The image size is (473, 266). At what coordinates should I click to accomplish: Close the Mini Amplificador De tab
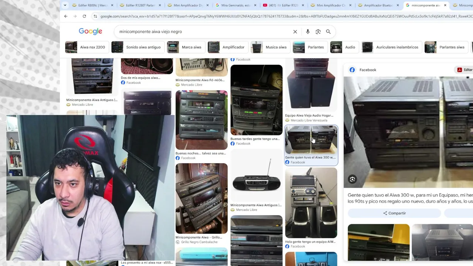(207, 5)
